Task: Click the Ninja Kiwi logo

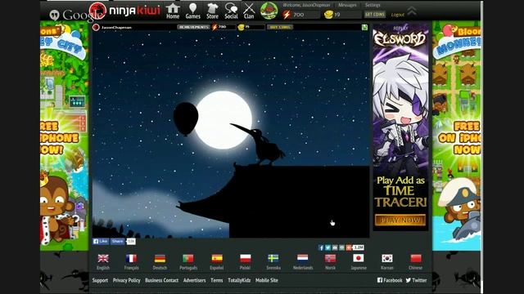Action: point(125,11)
